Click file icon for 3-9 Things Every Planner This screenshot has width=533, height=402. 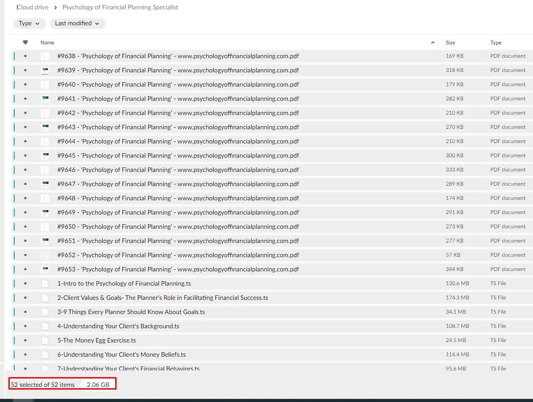tap(45, 312)
